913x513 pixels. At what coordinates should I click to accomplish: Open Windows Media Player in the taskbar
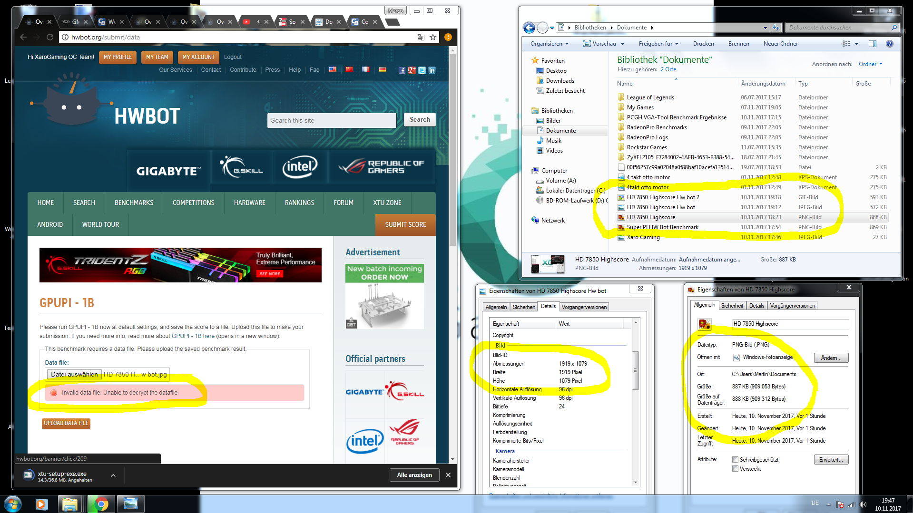pos(41,504)
